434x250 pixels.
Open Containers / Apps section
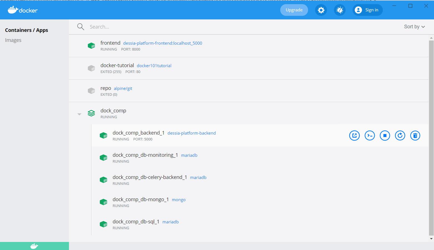tap(26, 30)
